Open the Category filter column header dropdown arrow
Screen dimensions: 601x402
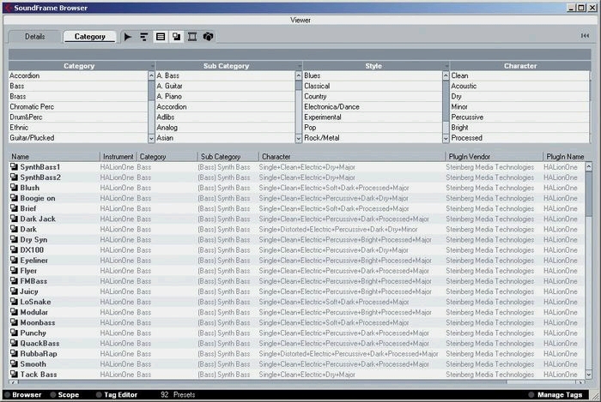(x=152, y=66)
